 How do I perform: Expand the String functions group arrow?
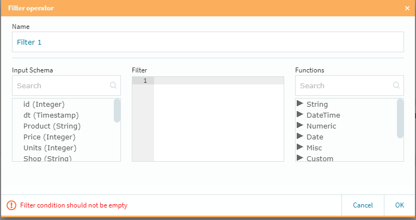pos(300,103)
